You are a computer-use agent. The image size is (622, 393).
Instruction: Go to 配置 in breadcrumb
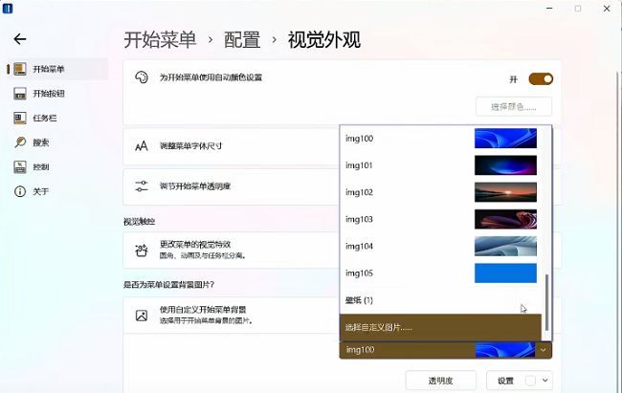242,39
